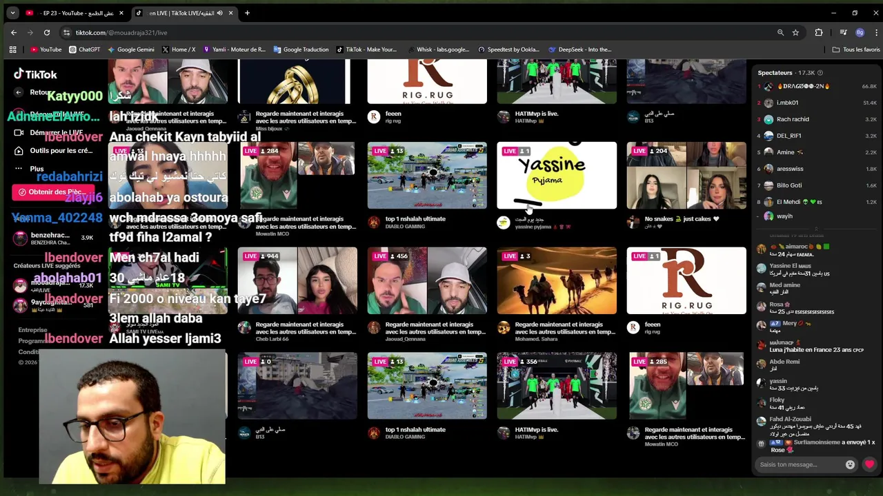Send a like with the heart icon

tap(869, 464)
